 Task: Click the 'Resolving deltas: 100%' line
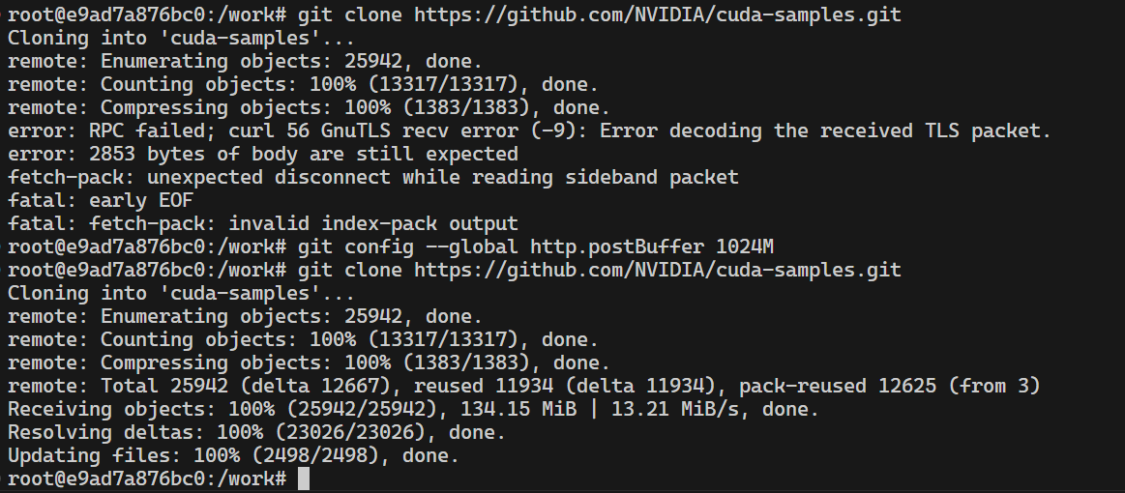click(x=257, y=433)
